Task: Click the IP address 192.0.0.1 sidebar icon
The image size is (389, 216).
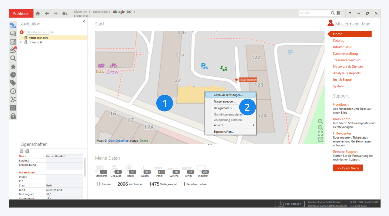Action: point(13,108)
